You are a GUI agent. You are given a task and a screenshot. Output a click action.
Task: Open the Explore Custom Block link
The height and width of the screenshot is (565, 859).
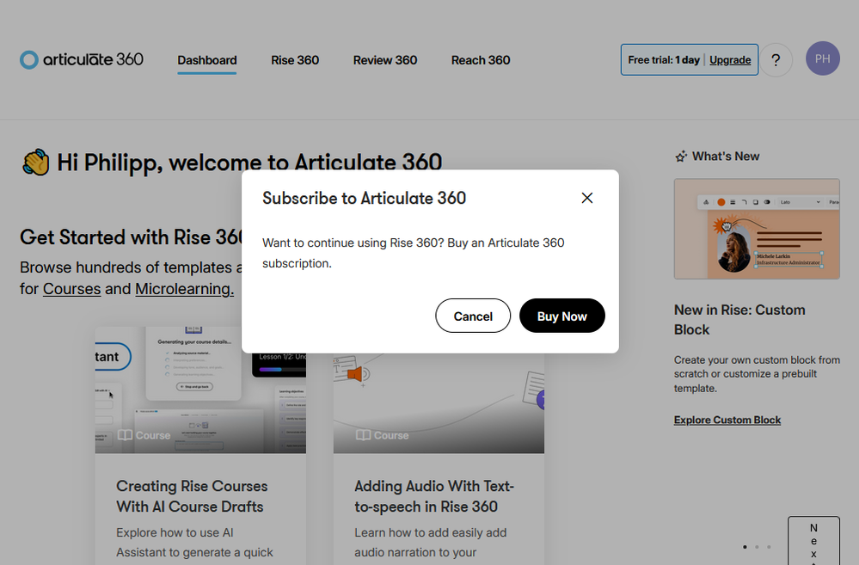coord(727,420)
